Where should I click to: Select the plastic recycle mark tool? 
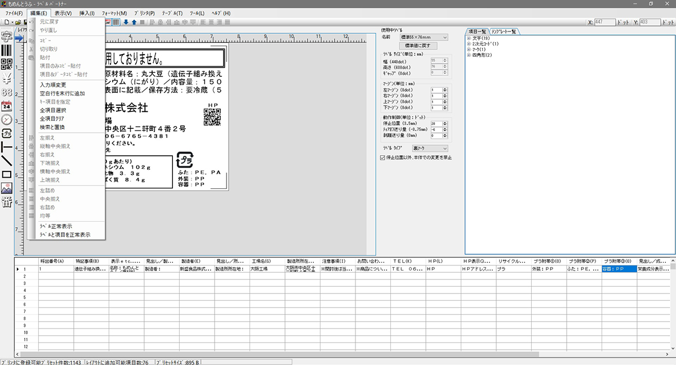tap(7, 133)
